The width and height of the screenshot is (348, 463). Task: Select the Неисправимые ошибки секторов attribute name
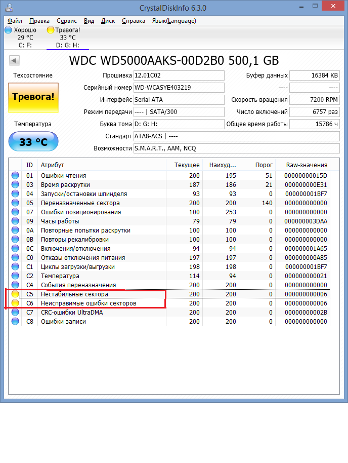pos(89,303)
